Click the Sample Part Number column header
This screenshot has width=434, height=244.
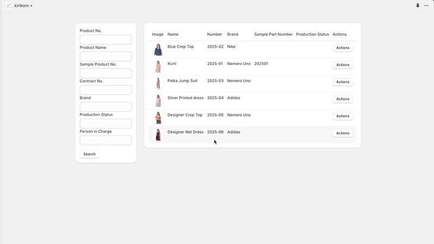coord(273,34)
